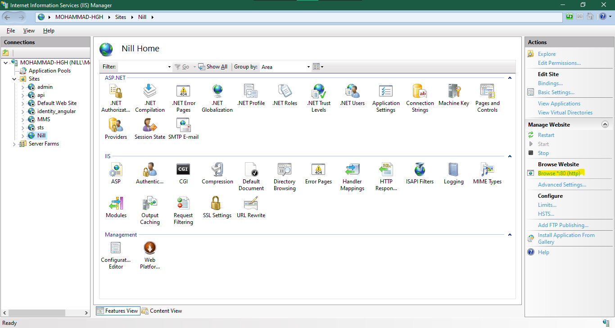Open Pages and Controls feature
Viewport: 615px width, 328px height.
[x=488, y=98]
